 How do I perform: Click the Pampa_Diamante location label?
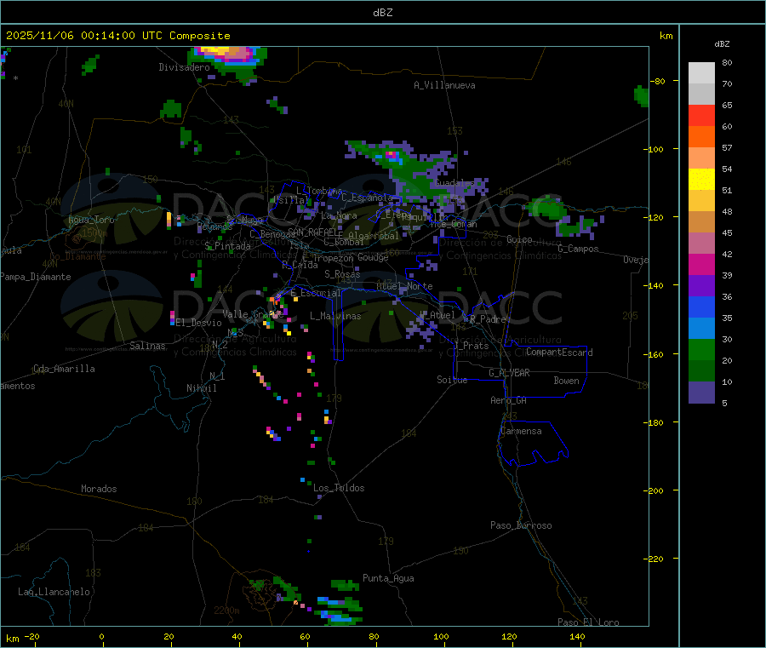pos(35,277)
